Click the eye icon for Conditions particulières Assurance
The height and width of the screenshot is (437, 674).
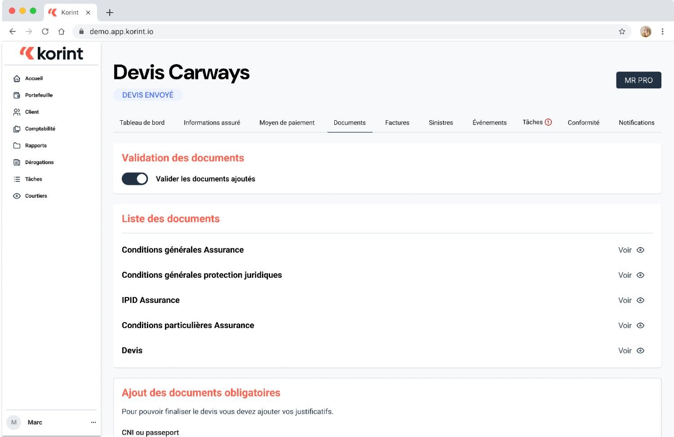641,325
